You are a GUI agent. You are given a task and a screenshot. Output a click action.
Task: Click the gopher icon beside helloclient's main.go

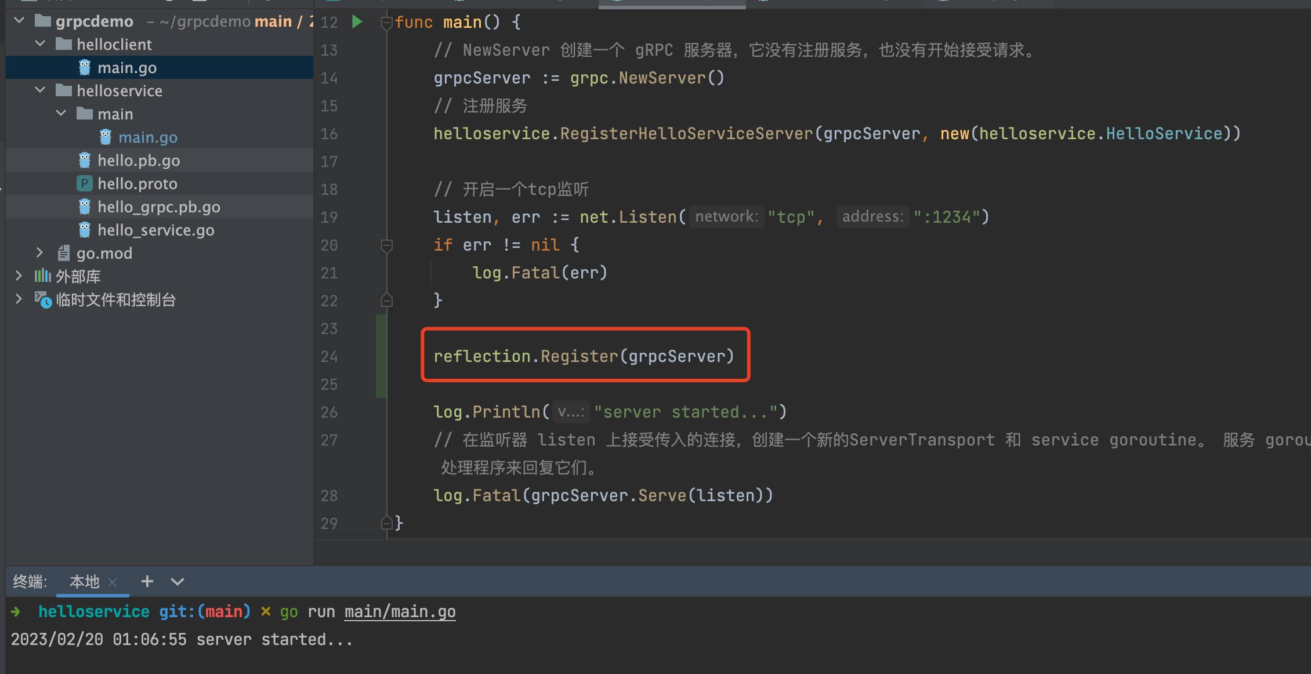point(85,67)
